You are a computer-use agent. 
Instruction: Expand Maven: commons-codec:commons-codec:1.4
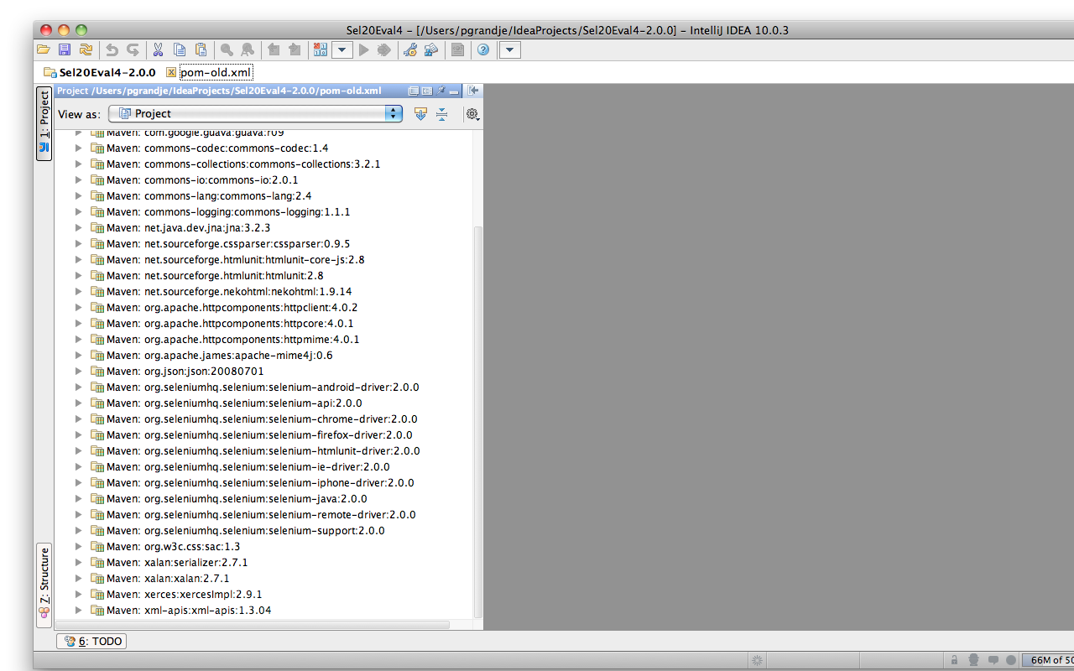(79, 148)
